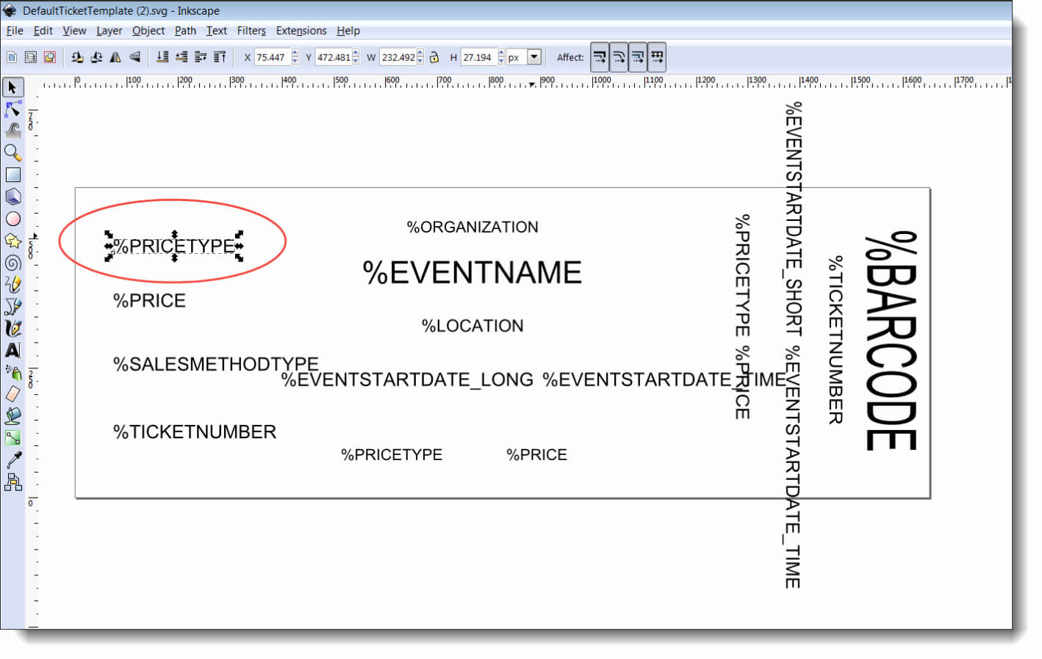The width and height of the screenshot is (1042, 659).
Task: Rotate selection 90° counter-clockwise
Action: pos(77,57)
